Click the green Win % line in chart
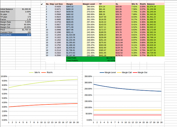The width and height of the screenshot is (177, 127). 41,82
